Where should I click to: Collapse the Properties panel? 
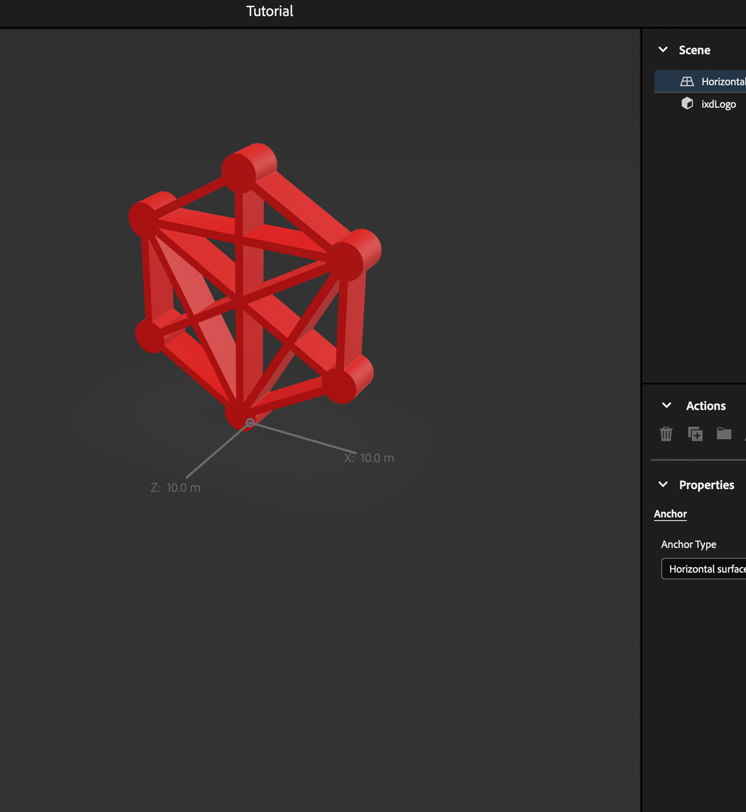click(663, 484)
